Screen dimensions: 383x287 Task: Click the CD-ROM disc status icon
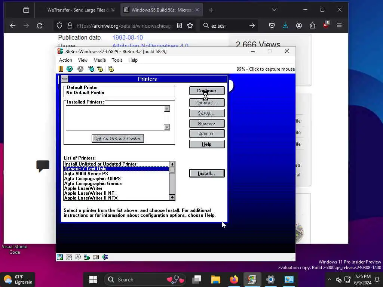coord(78,257)
